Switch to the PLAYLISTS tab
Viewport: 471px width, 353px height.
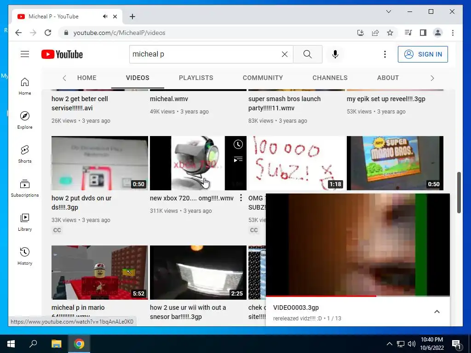click(x=196, y=78)
